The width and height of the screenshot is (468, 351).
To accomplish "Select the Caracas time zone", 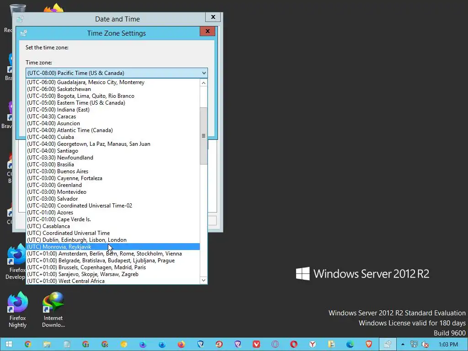I will pos(113,117).
